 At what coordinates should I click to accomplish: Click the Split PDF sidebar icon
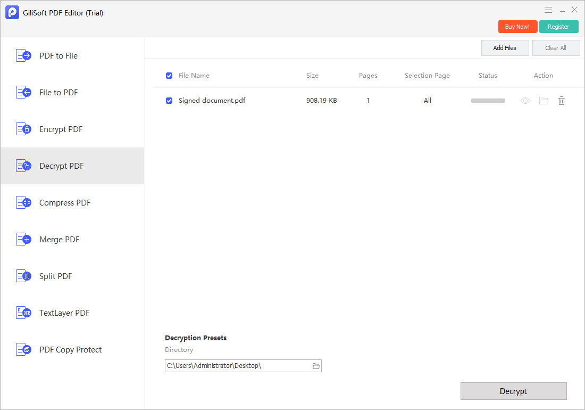coord(23,276)
